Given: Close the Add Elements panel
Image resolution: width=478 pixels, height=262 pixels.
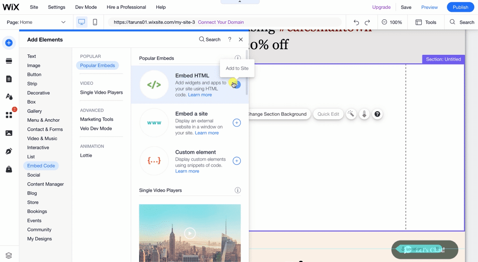Looking at the screenshot, I should [x=241, y=39].
